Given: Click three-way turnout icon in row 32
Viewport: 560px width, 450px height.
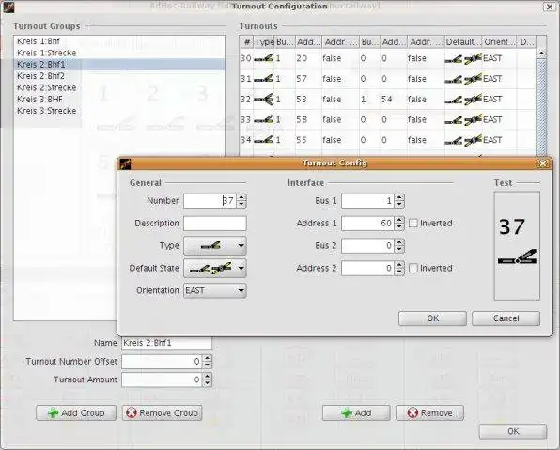Looking at the screenshot, I should tap(264, 99).
